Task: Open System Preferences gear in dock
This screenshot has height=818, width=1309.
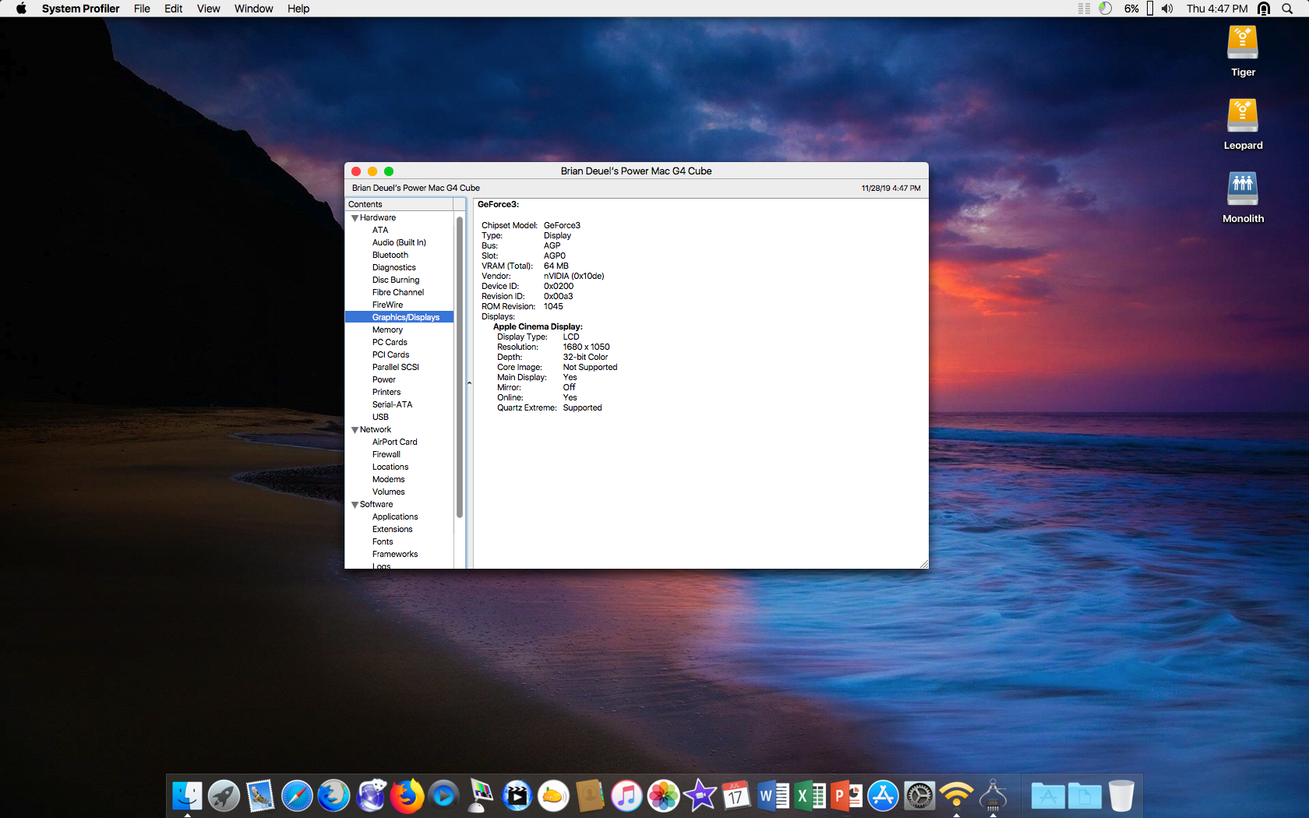Action: 919,796
